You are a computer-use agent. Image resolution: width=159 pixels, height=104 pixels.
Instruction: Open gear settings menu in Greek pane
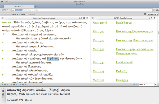[87, 18]
